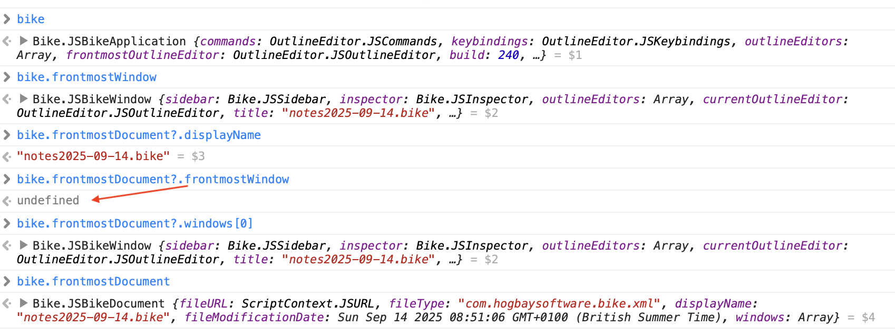Click the result arrow icon beside 'undefined'
This screenshot has height=336, width=895.
coord(7,201)
